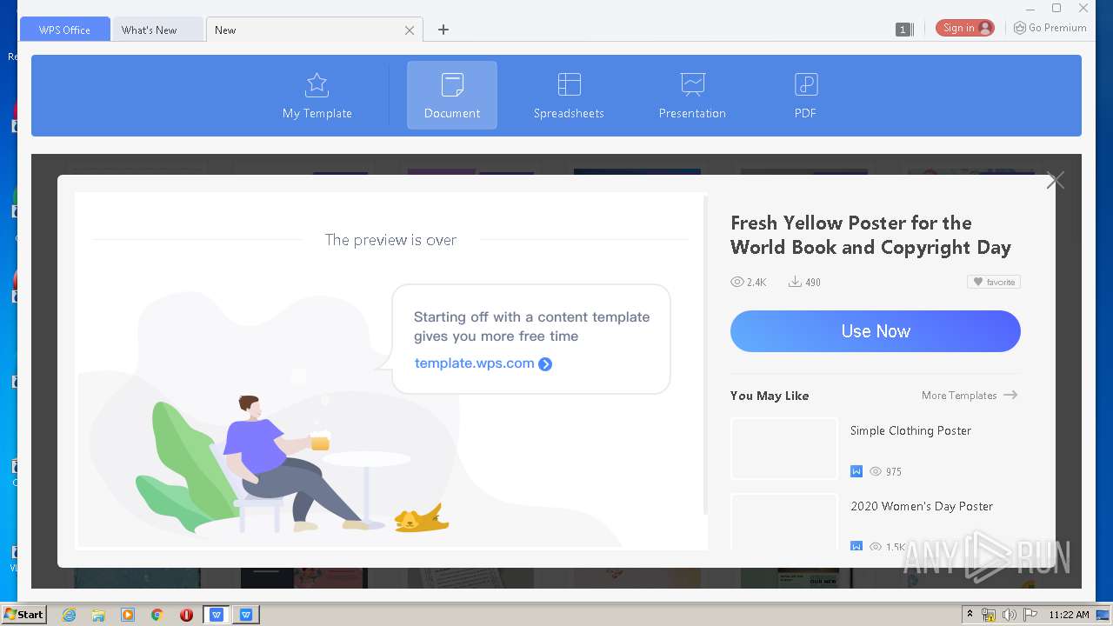This screenshot has width=1113, height=626.
Task: Click the tab count indicator icon
Action: pyautogui.click(x=903, y=30)
